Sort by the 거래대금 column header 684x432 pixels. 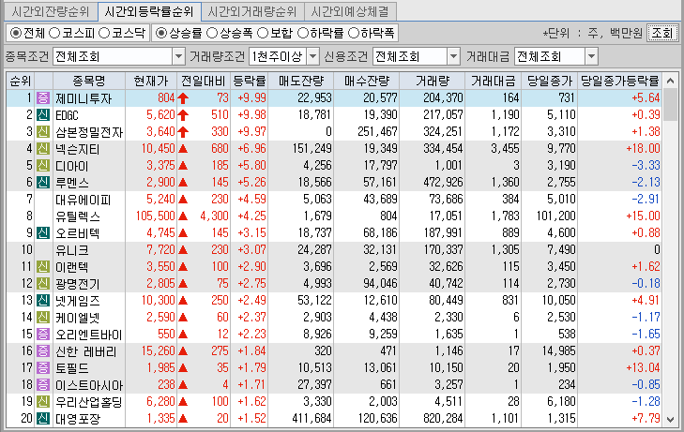click(x=493, y=81)
